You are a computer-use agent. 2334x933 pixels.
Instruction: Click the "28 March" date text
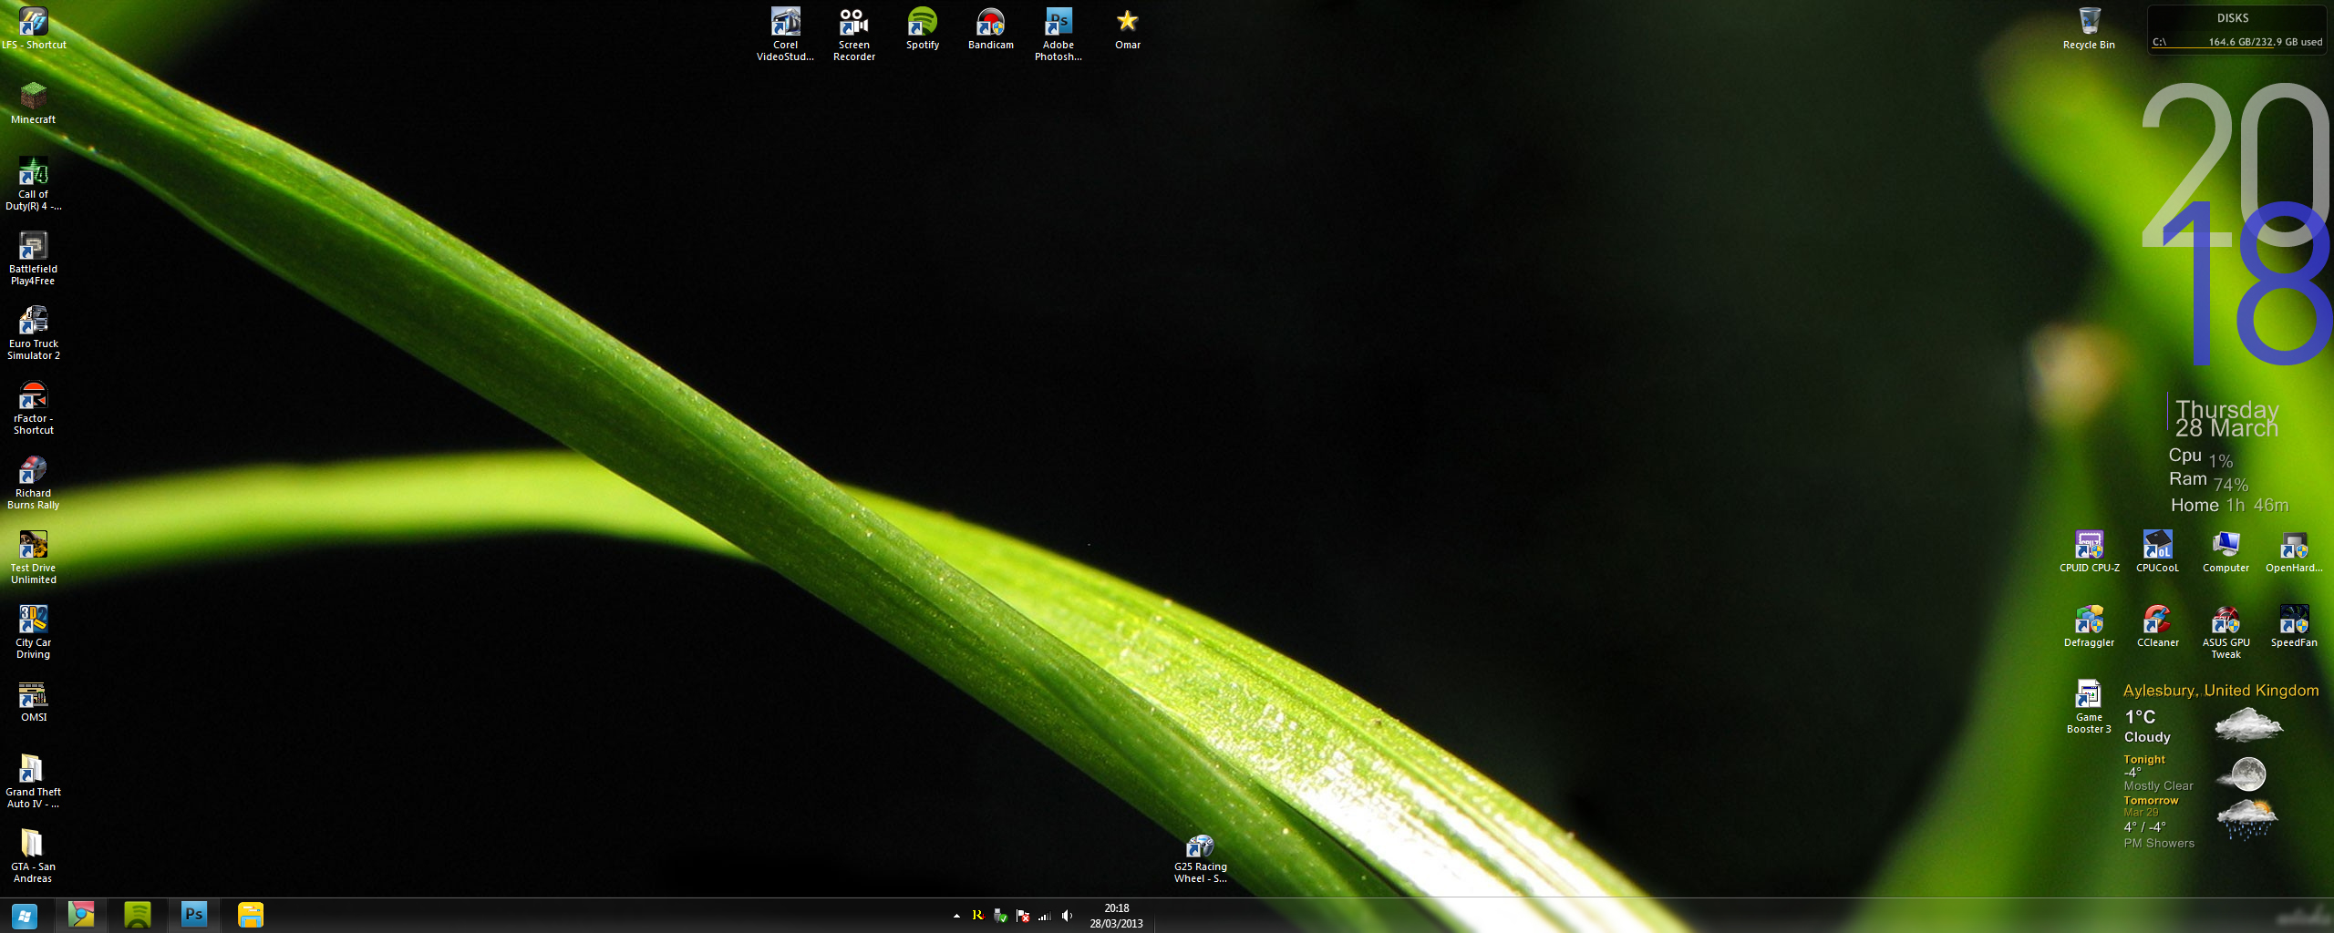[x=2227, y=428]
